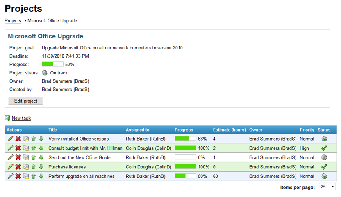This screenshot has height=197, width=341.
Task: Click Purchase licenses title
Action: tap(67, 167)
